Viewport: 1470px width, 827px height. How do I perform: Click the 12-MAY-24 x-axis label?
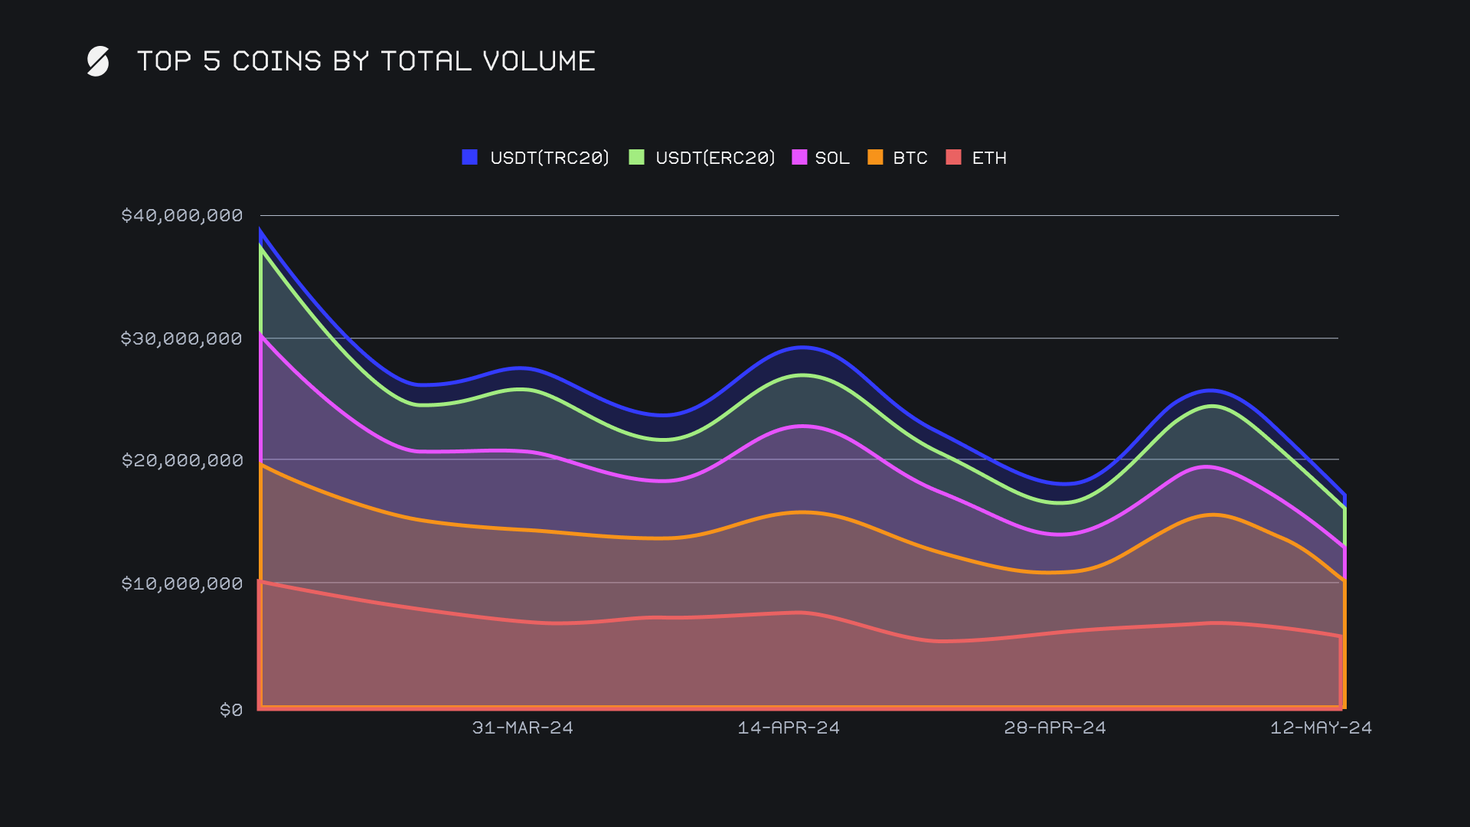point(1321,727)
